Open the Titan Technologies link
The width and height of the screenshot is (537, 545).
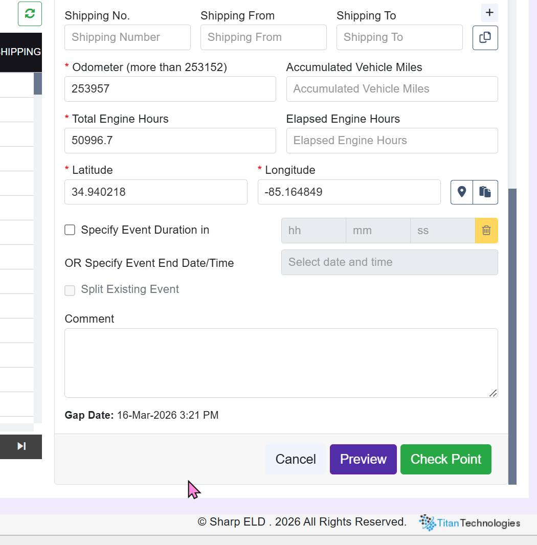[x=469, y=523]
